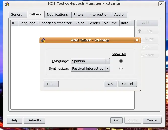Click the Defaults button
Image resolution: width=168 pixels, height=130 pixels.
coord(34,120)
